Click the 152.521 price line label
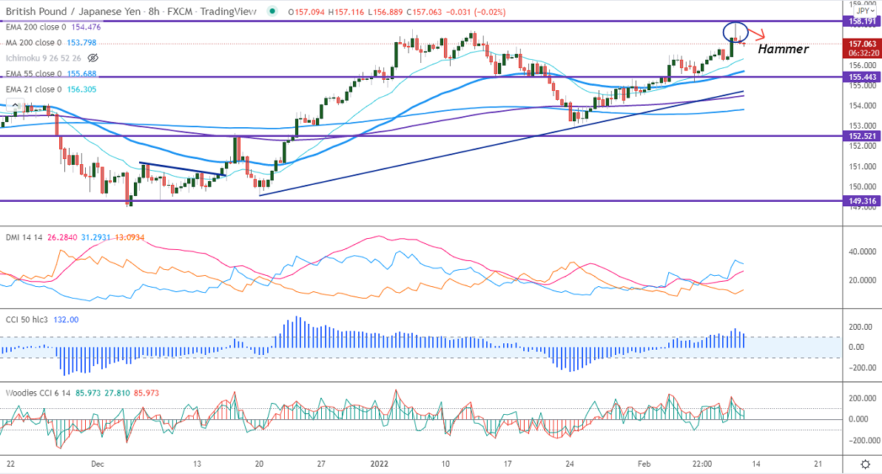882x474 pixels. (862, 136)
